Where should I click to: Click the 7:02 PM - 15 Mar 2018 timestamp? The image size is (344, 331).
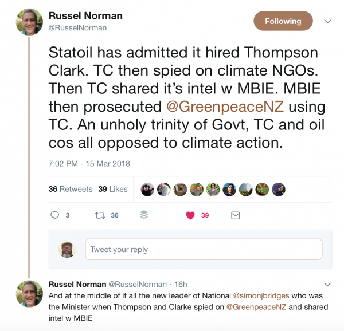tap(89, 164)
